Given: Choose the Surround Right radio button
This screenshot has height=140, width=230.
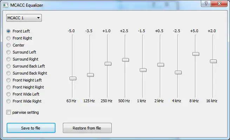Looking at the screenshot, I should pyautogui.click(x=8, y=59).
